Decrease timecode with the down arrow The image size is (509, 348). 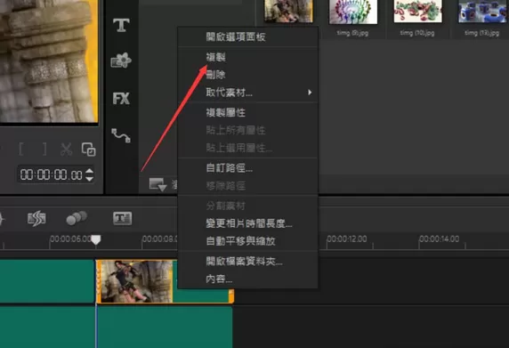click(x=90, y=179)
